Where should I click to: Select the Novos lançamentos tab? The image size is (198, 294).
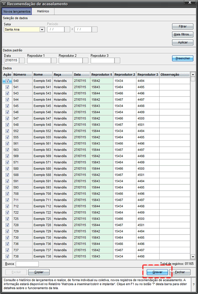(17, 11)
